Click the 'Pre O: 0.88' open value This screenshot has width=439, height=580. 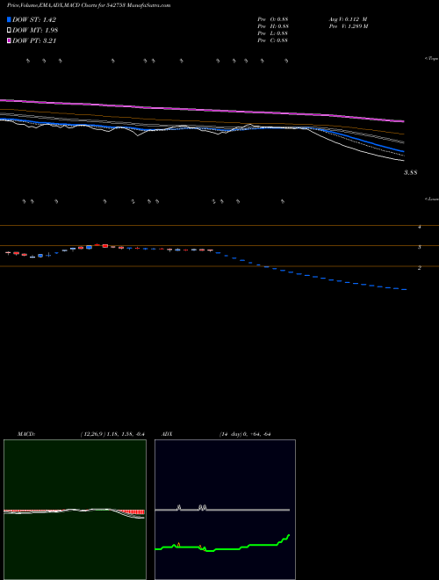(x=273, y=18)
